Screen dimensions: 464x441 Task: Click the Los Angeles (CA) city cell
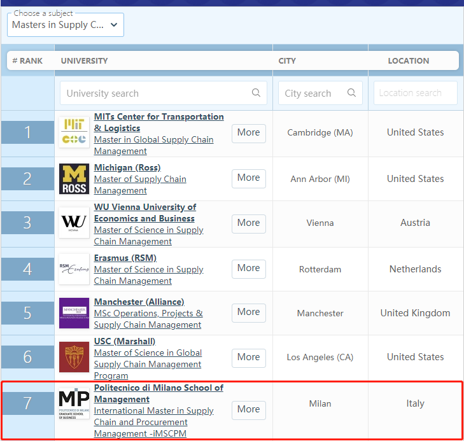(x=320, y=357)
